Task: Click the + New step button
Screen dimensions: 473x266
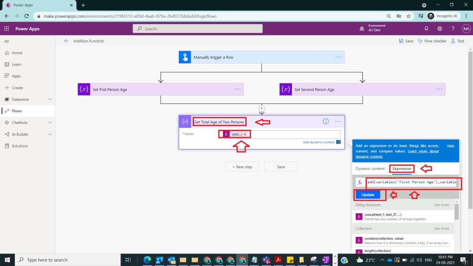Action: (243, 167)
